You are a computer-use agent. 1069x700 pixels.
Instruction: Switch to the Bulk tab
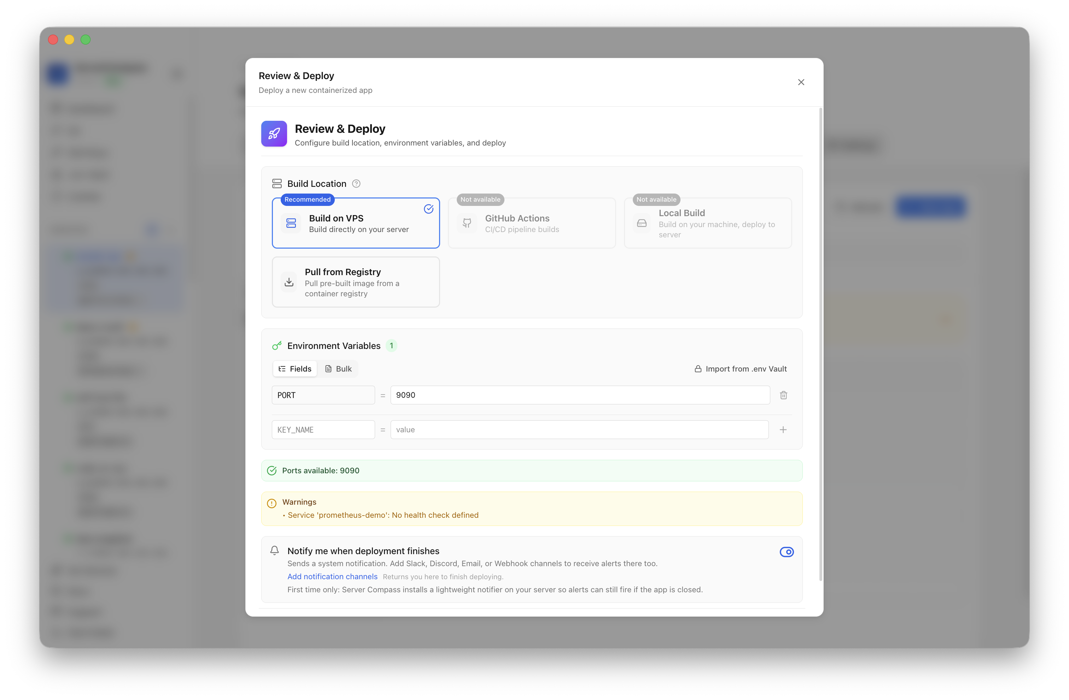pos(338,369)
